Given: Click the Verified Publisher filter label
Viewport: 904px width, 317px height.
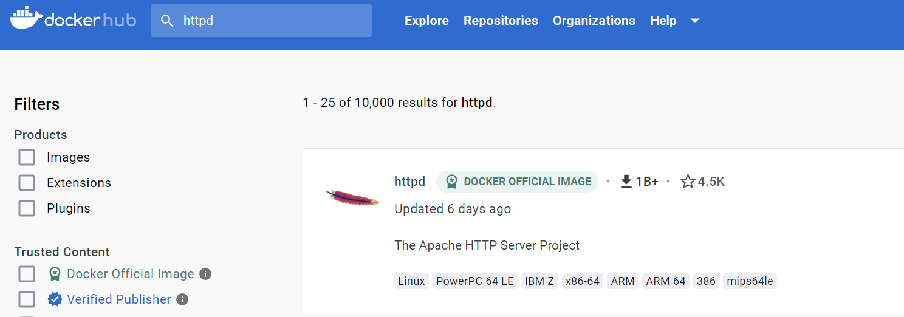Looking at the screenshot, I should (x=119, y=299).
